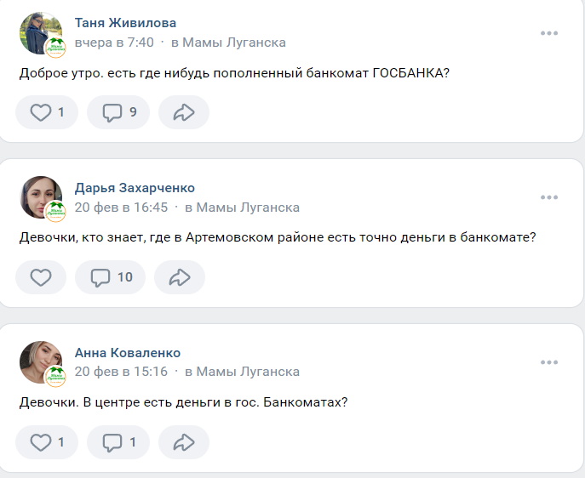585x478 pixels.
Task: Open more options for Анна Коваленко's post
Action: coord(549,362)
